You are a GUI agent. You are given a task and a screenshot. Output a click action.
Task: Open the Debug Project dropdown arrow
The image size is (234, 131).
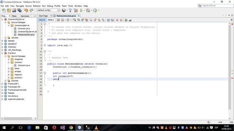coord(91,11)
